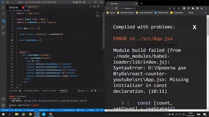Synchronize changes from status bar
The width and height of the screenshot is (209, 117).
[x=12, y=110]
